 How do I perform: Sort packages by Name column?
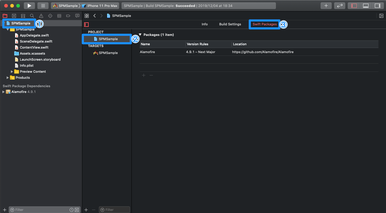[x=163, y=44]
